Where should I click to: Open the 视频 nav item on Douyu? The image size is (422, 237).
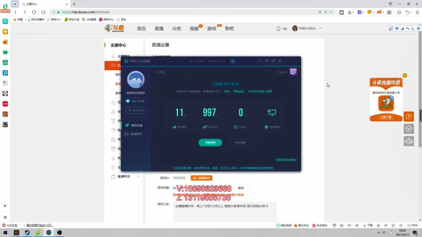pyautogui.click(x=194, y=28)
